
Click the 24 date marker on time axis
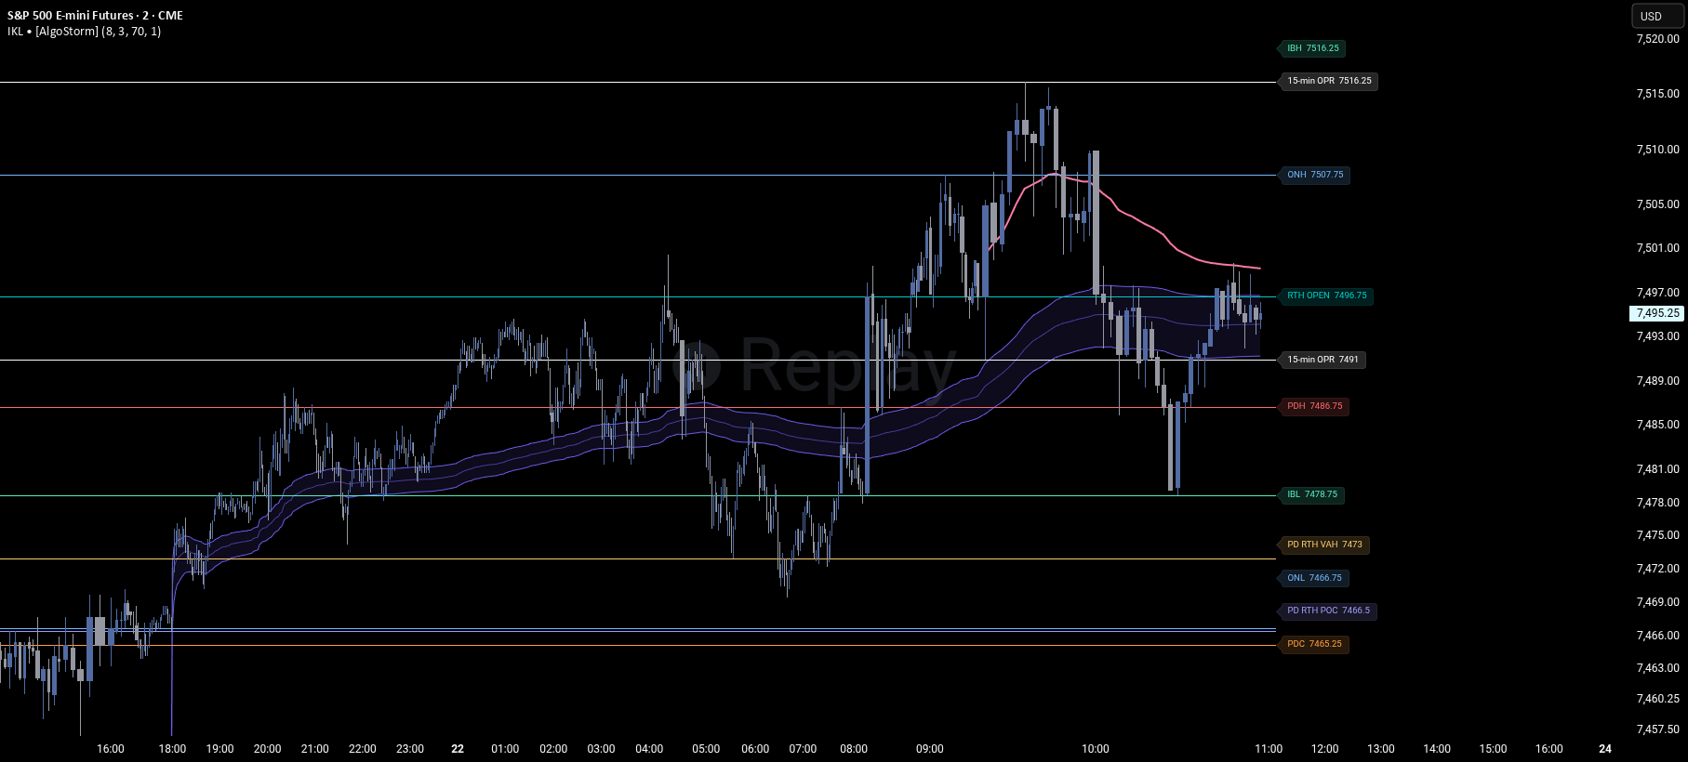click(x=1604, y=749)
